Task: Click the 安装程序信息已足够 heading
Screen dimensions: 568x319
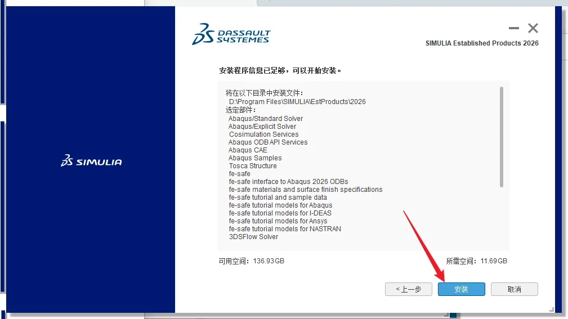Action: (280, 70)
